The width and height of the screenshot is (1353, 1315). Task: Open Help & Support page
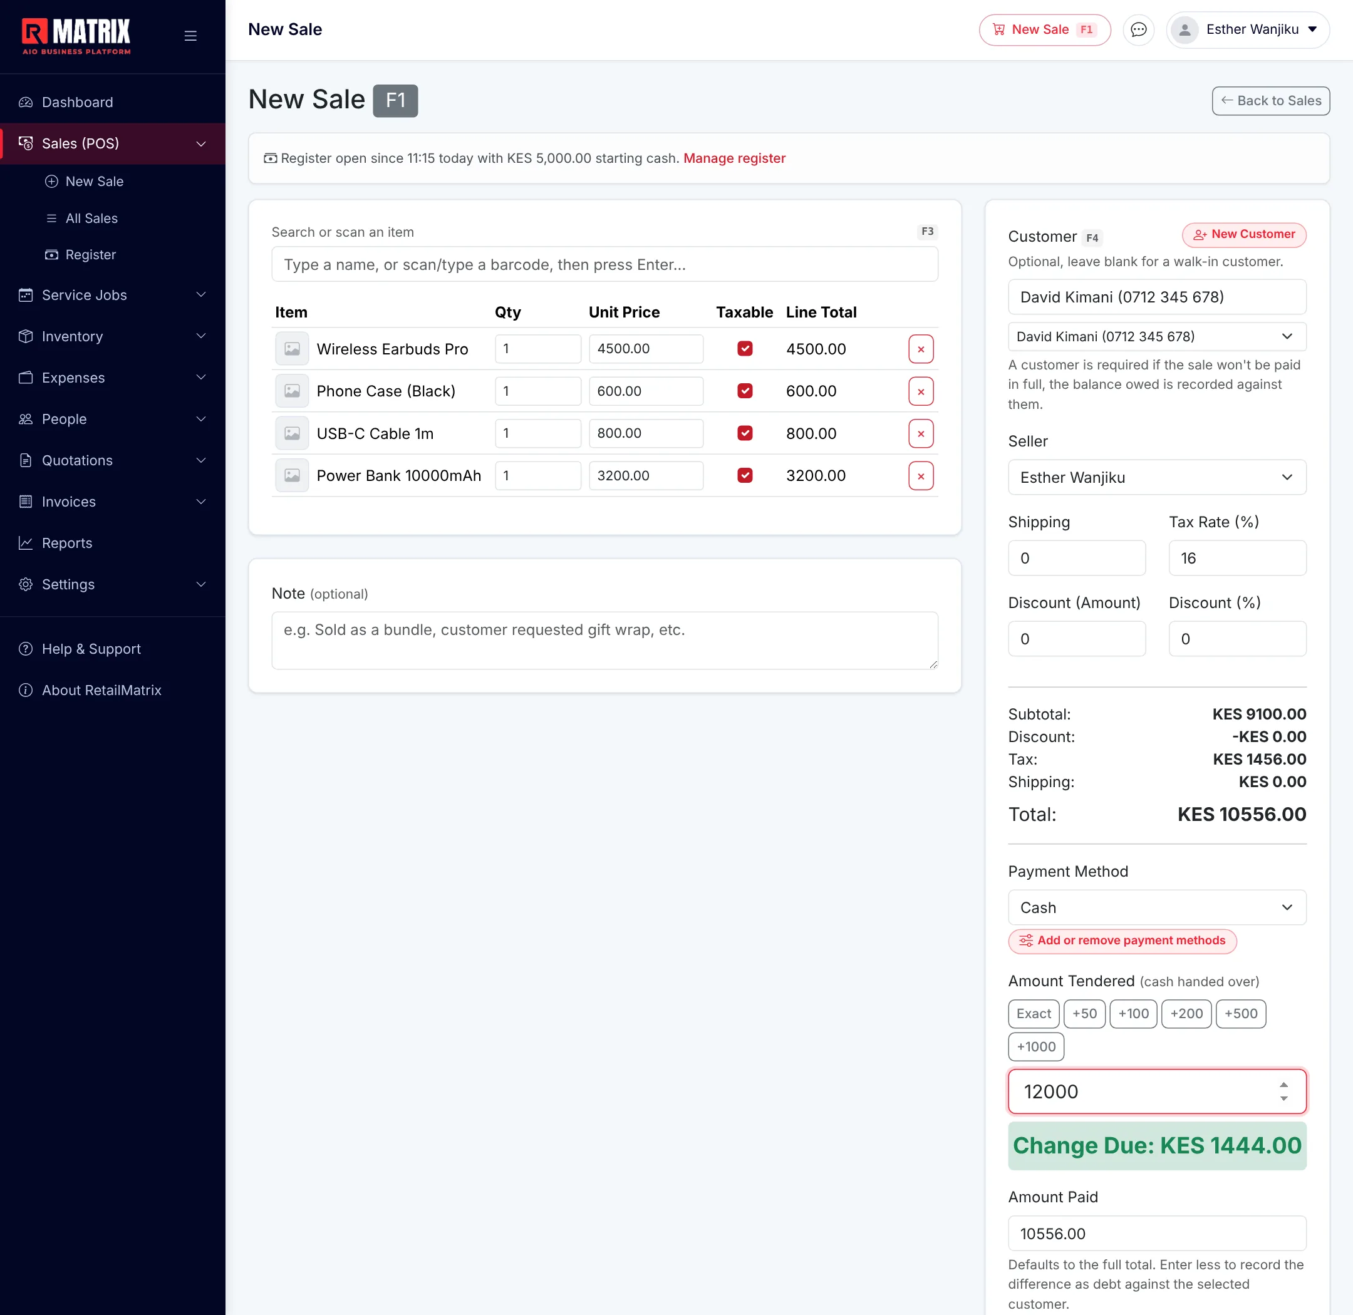tap(113, 649)
